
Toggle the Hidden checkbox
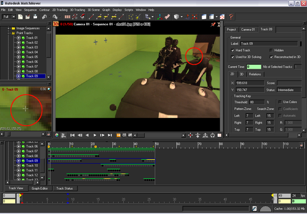coord(271,51)
